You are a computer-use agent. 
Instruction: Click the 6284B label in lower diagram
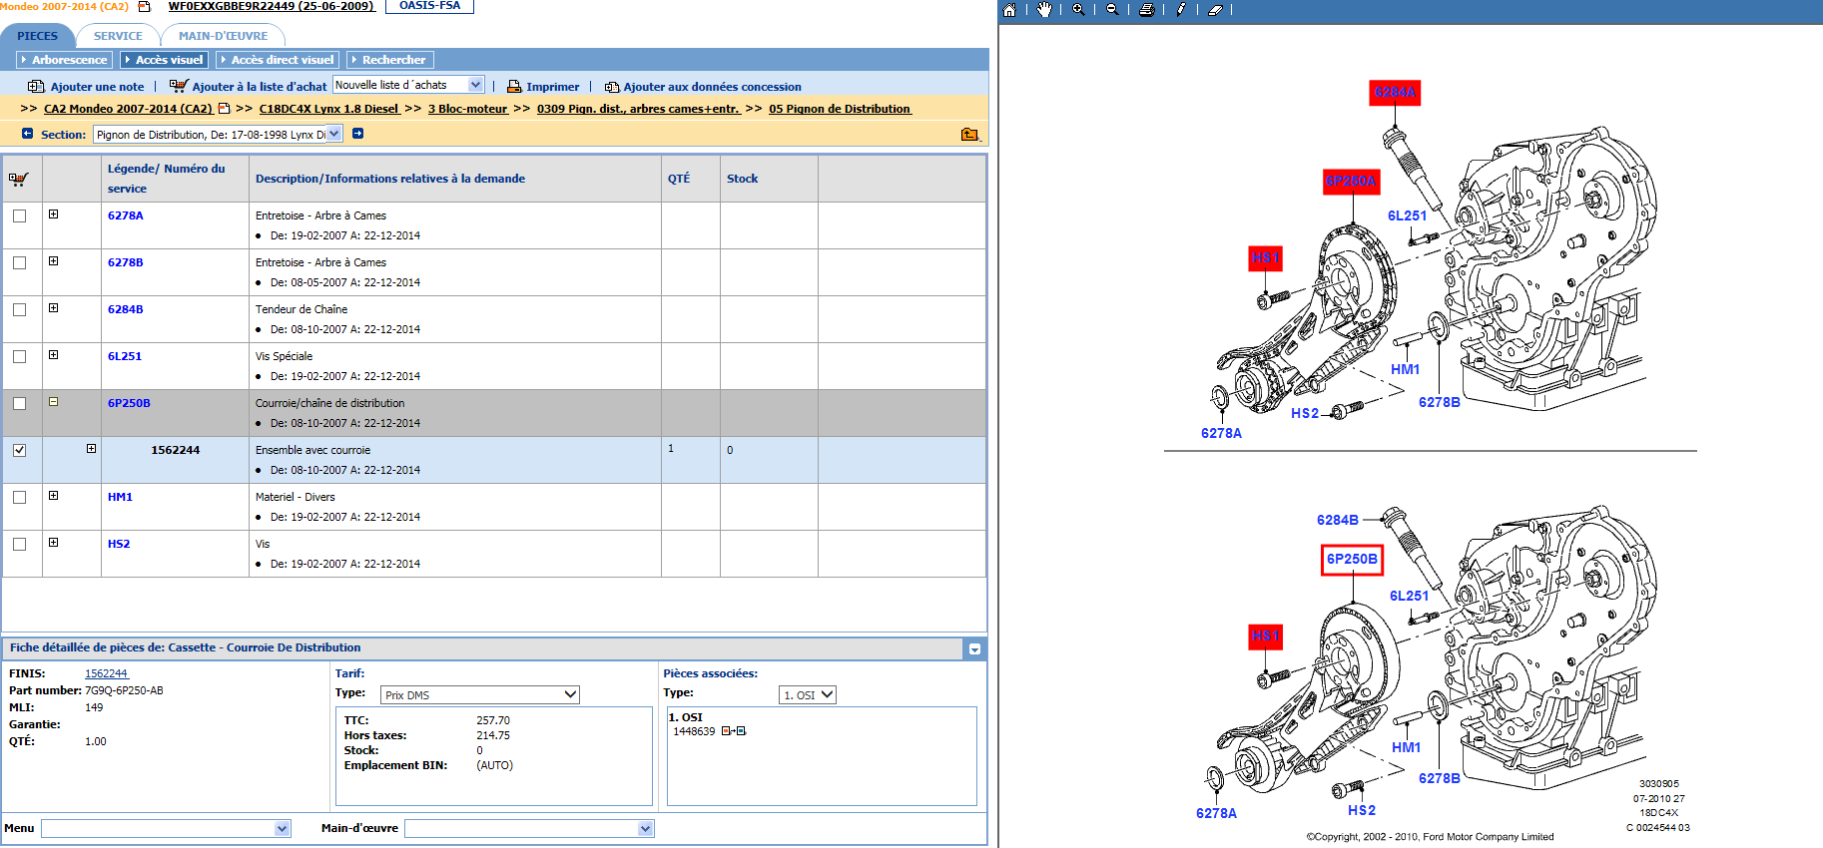point(1337,520)
